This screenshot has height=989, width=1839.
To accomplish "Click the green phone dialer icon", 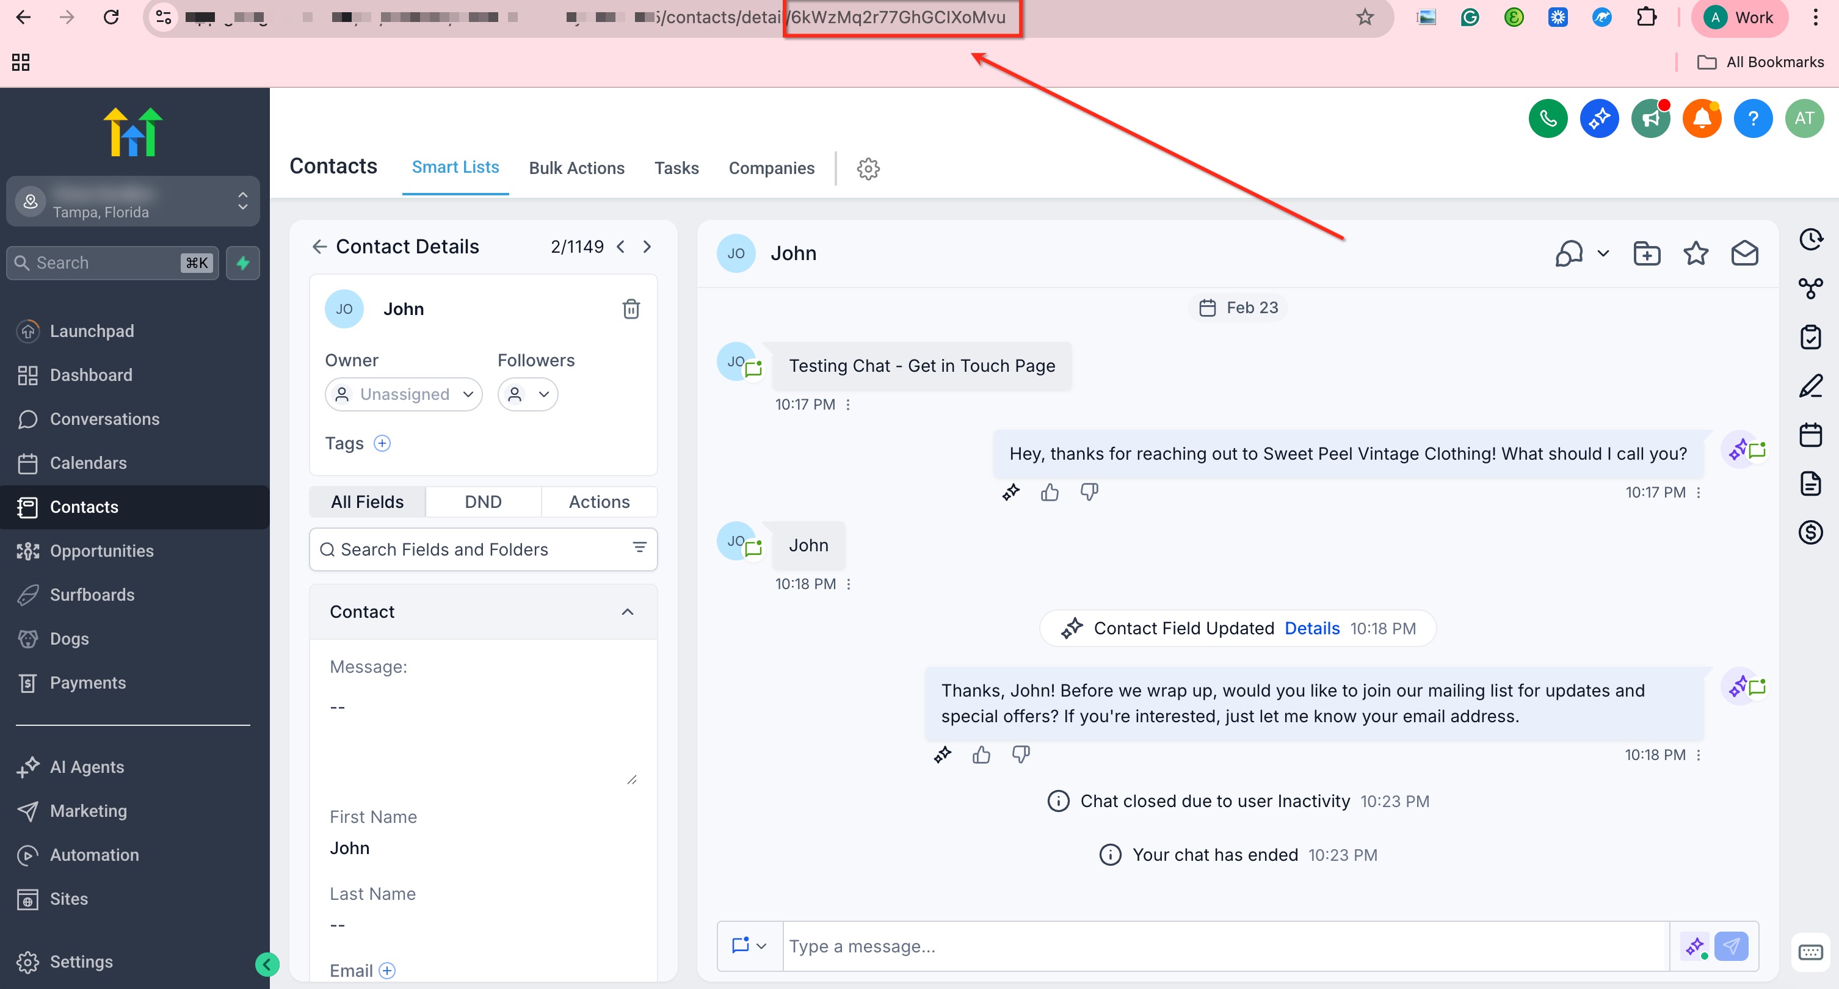I will coord(1547,118).
